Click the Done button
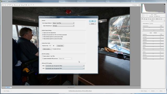The image size is (167, 94). click(x=161, y=91)
